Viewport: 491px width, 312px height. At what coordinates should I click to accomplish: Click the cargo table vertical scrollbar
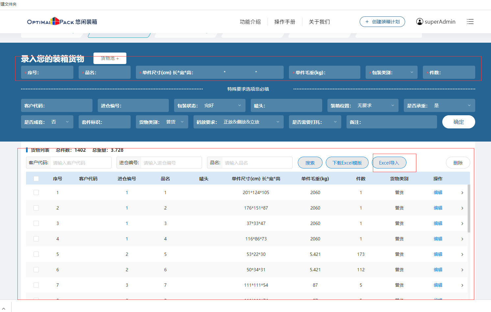point(469,208)
